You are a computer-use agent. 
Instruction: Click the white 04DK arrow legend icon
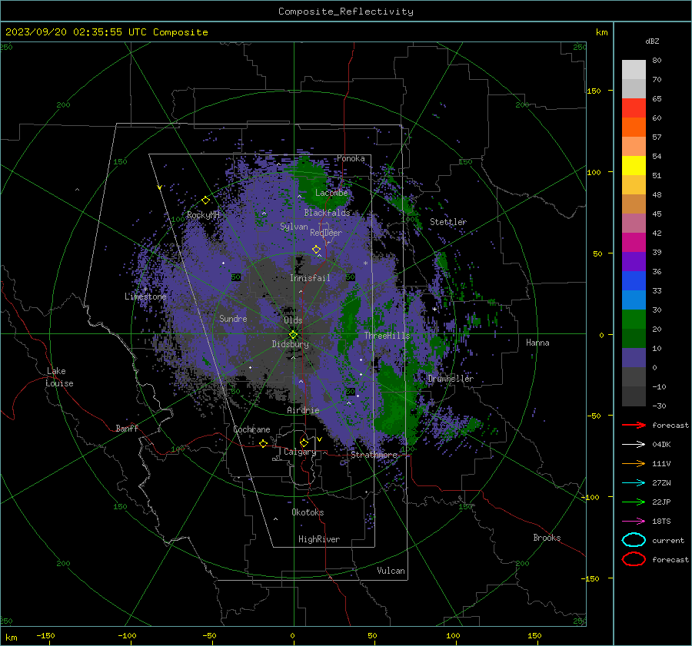pyautogui.click(x=634, y=444)
